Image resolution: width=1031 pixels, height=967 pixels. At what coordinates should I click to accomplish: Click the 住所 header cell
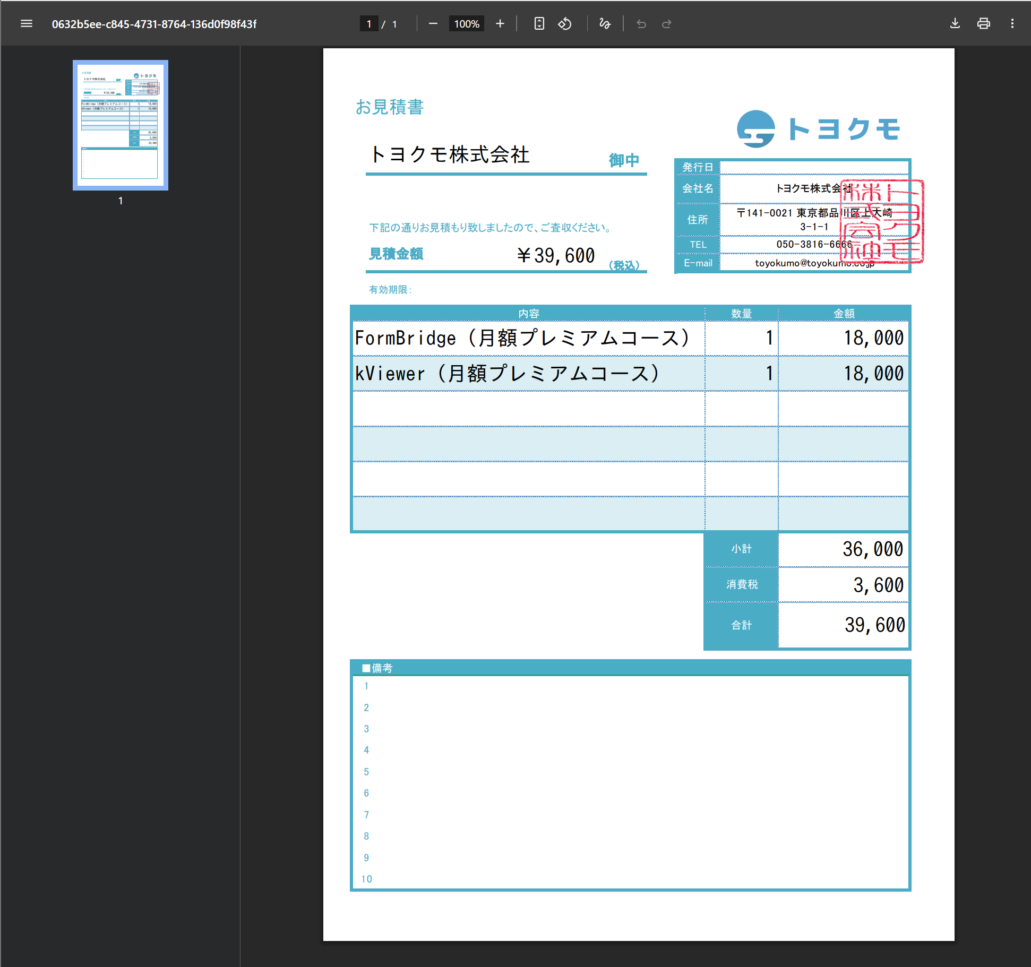698,219
